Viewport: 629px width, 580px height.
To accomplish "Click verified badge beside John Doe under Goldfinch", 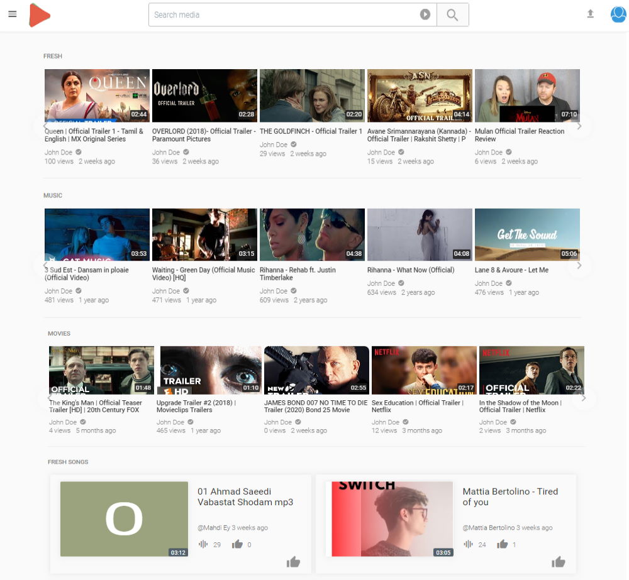I will (x=294, y=145).
